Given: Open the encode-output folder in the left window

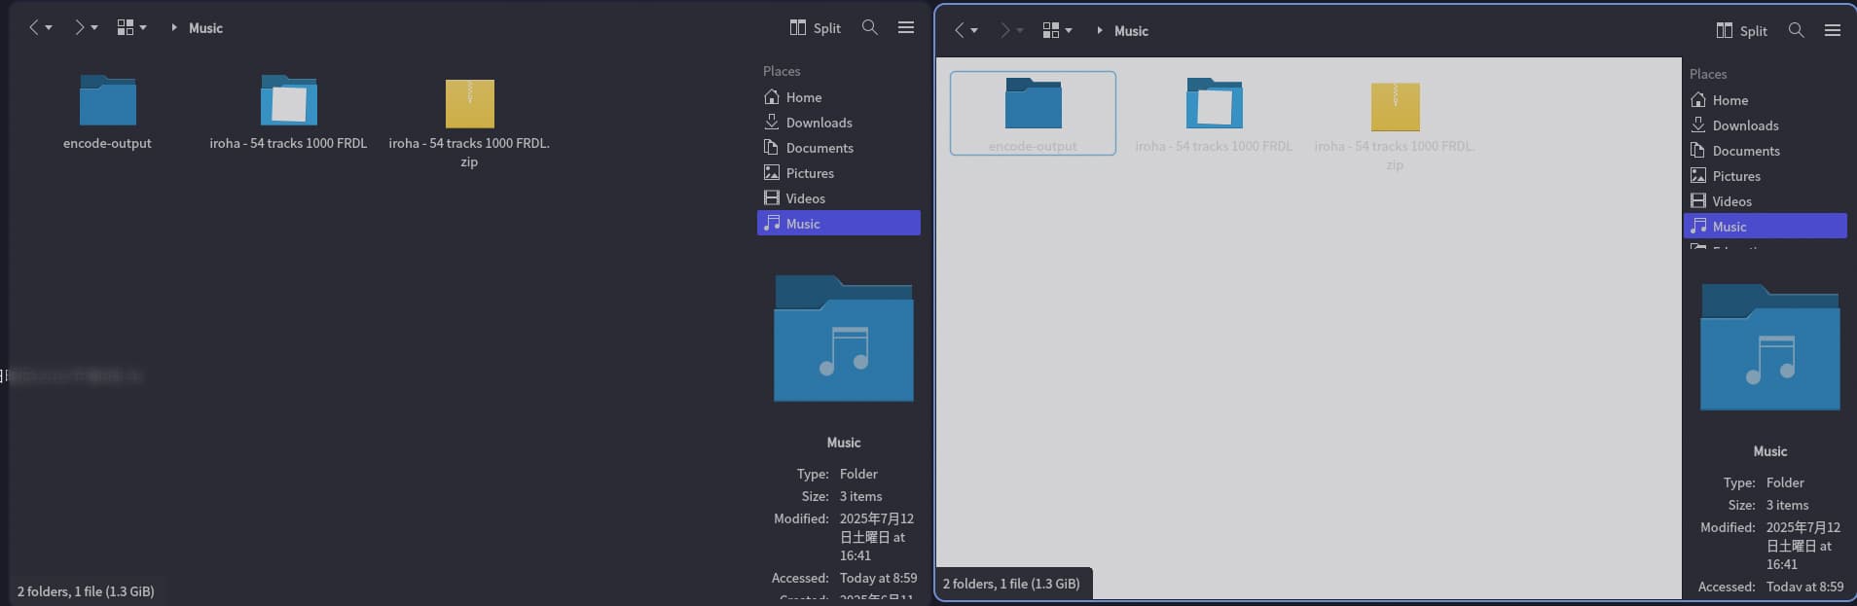Looking at the screenshot, I should click(x=107, y=102).
